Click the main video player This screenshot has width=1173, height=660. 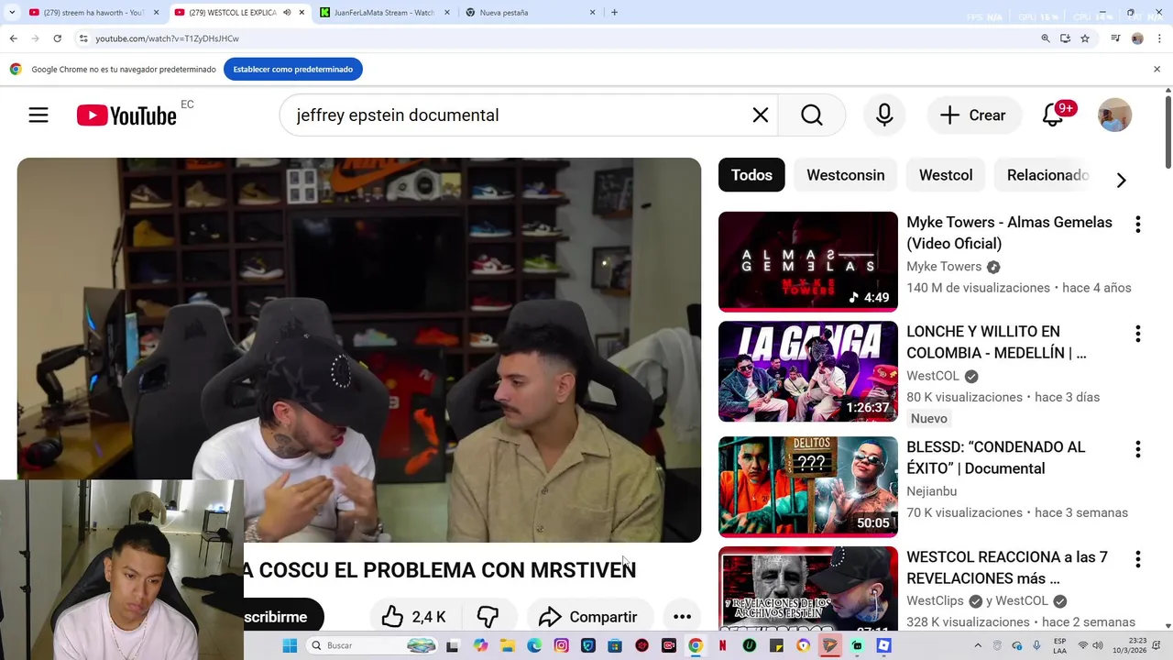click(x=359, y=349)
